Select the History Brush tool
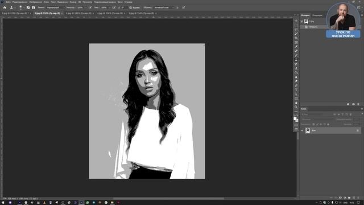Viewport: 364px width, 205px height. [296, 64]
